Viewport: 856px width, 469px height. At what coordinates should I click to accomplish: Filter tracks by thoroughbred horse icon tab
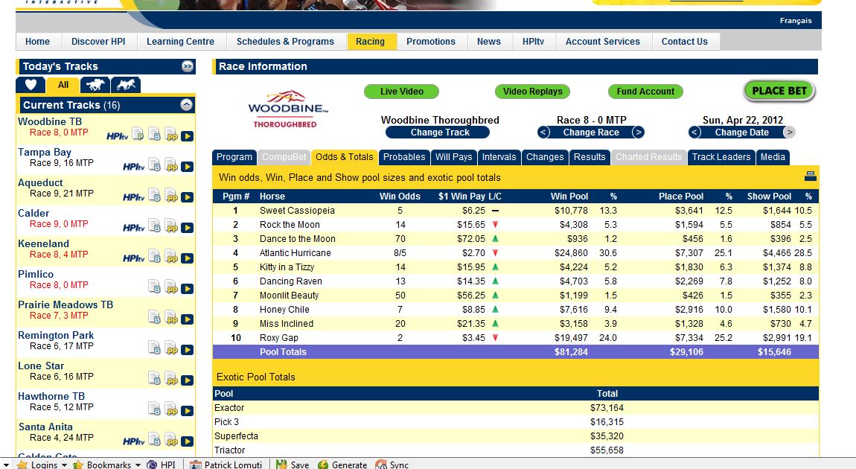(x=95, y=85)
